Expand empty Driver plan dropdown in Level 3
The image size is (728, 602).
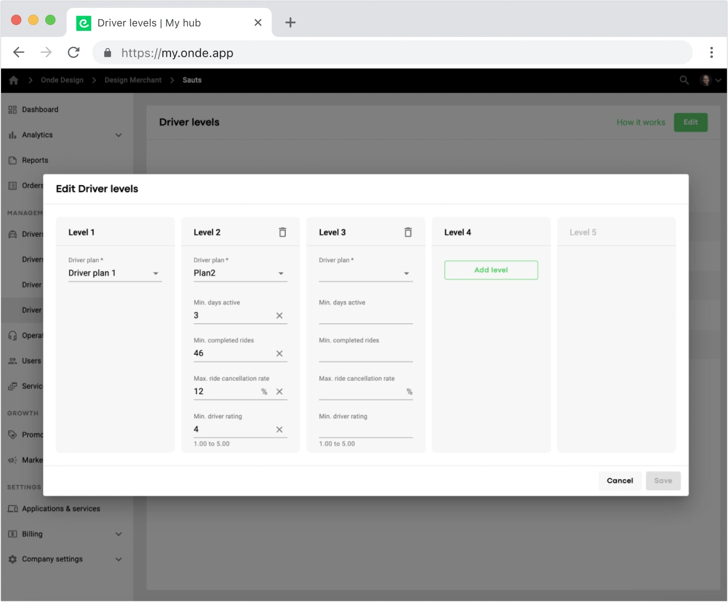(365, 273)
